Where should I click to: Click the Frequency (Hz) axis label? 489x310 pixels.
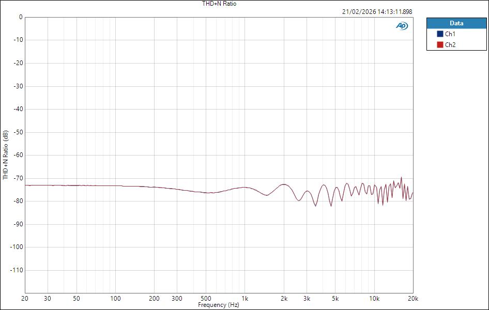click(219, 305)
